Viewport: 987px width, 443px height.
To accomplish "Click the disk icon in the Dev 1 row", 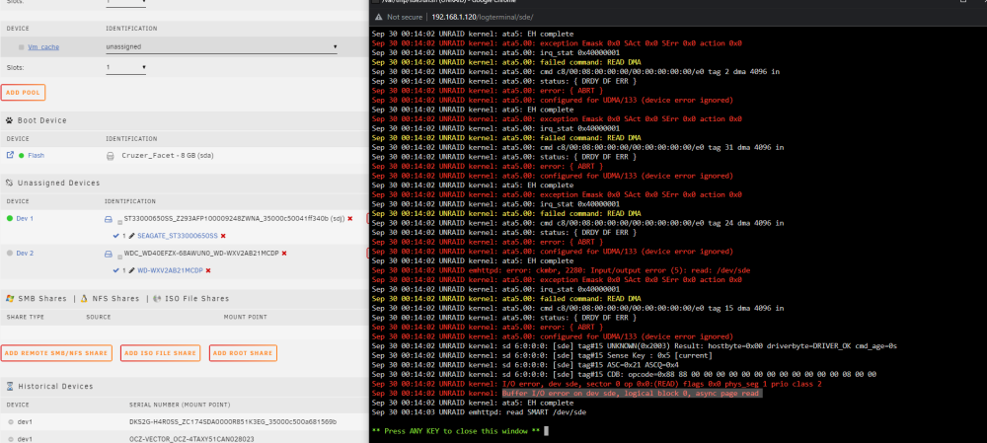I will tap(109, 219).
